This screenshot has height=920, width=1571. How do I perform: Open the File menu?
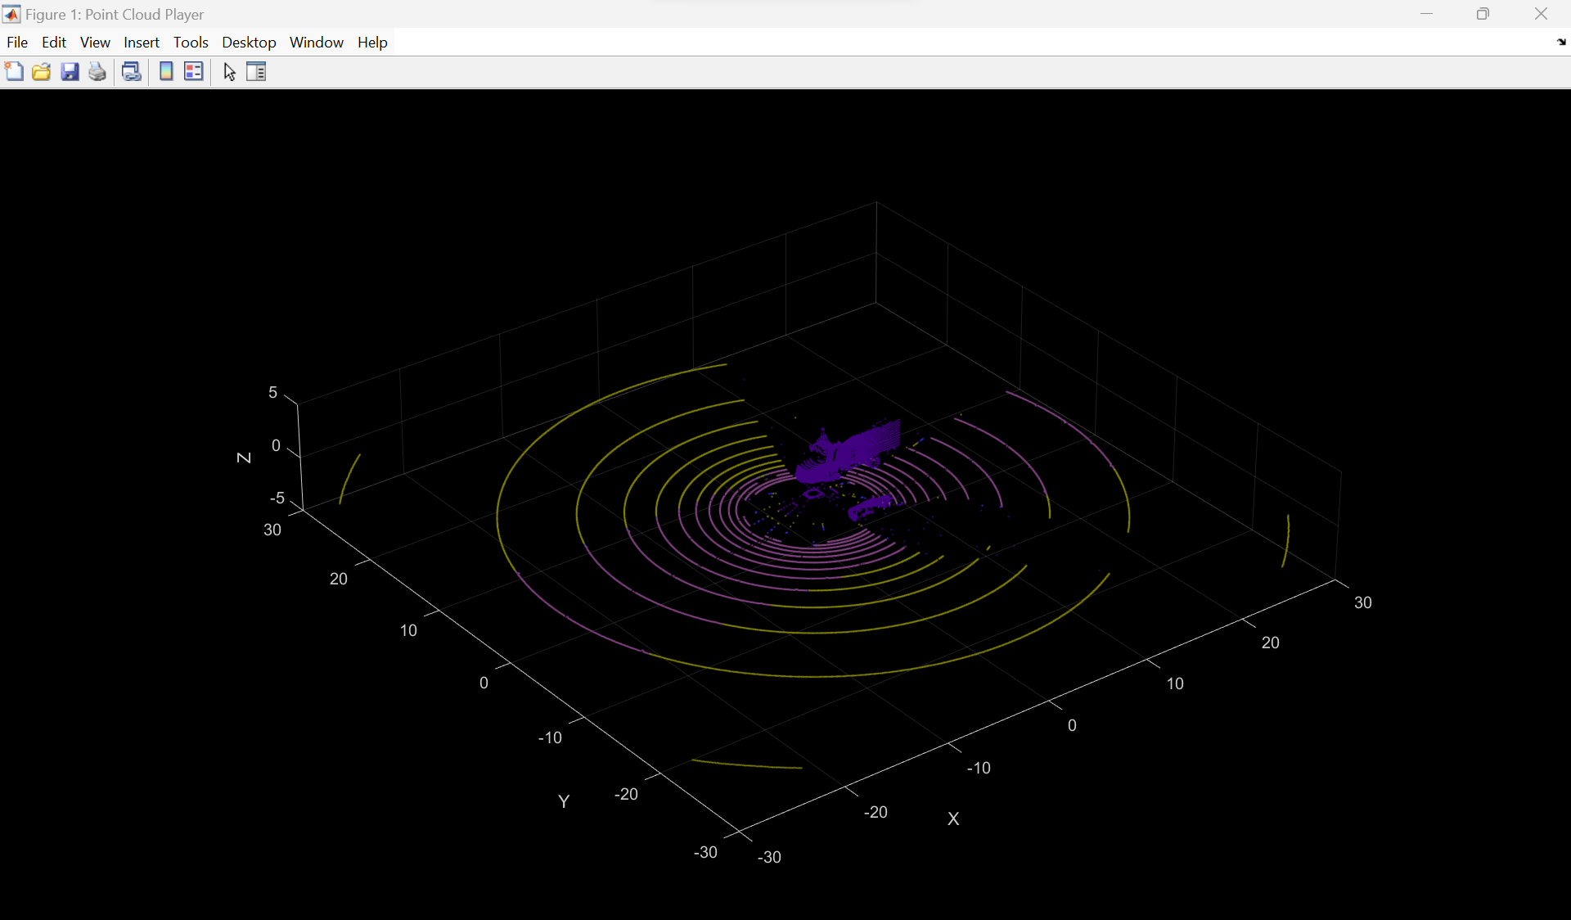point(17,43)
